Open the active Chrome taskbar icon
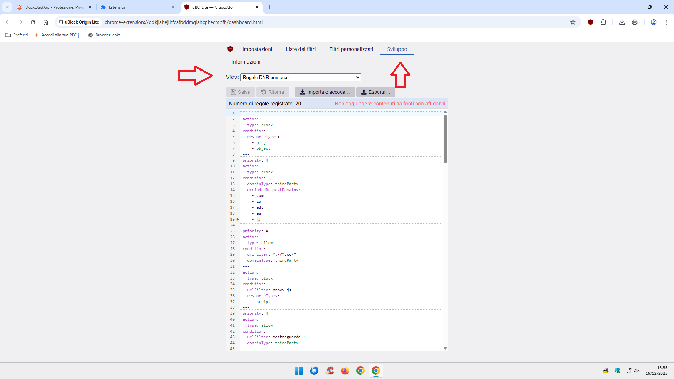This screenshot has width=674, height=379. pyautogui.click(x=376, y=371)
